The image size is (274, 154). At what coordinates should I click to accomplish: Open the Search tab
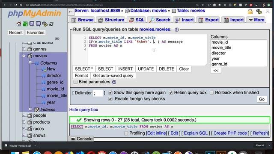(x=159, y=20)
